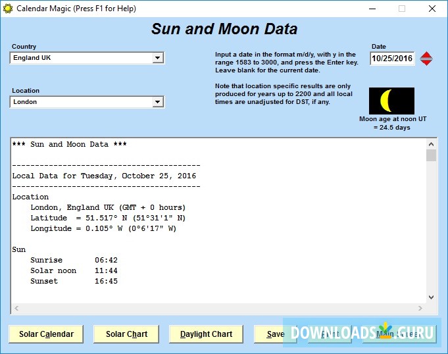
Task: Open the Solar Calendar view
Action: click(x=46, y=334)
